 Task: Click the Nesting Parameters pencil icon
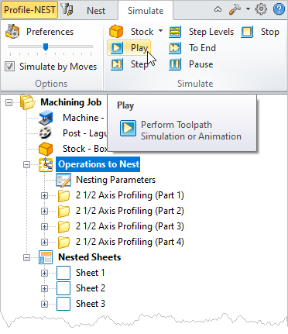coord(63,180)
